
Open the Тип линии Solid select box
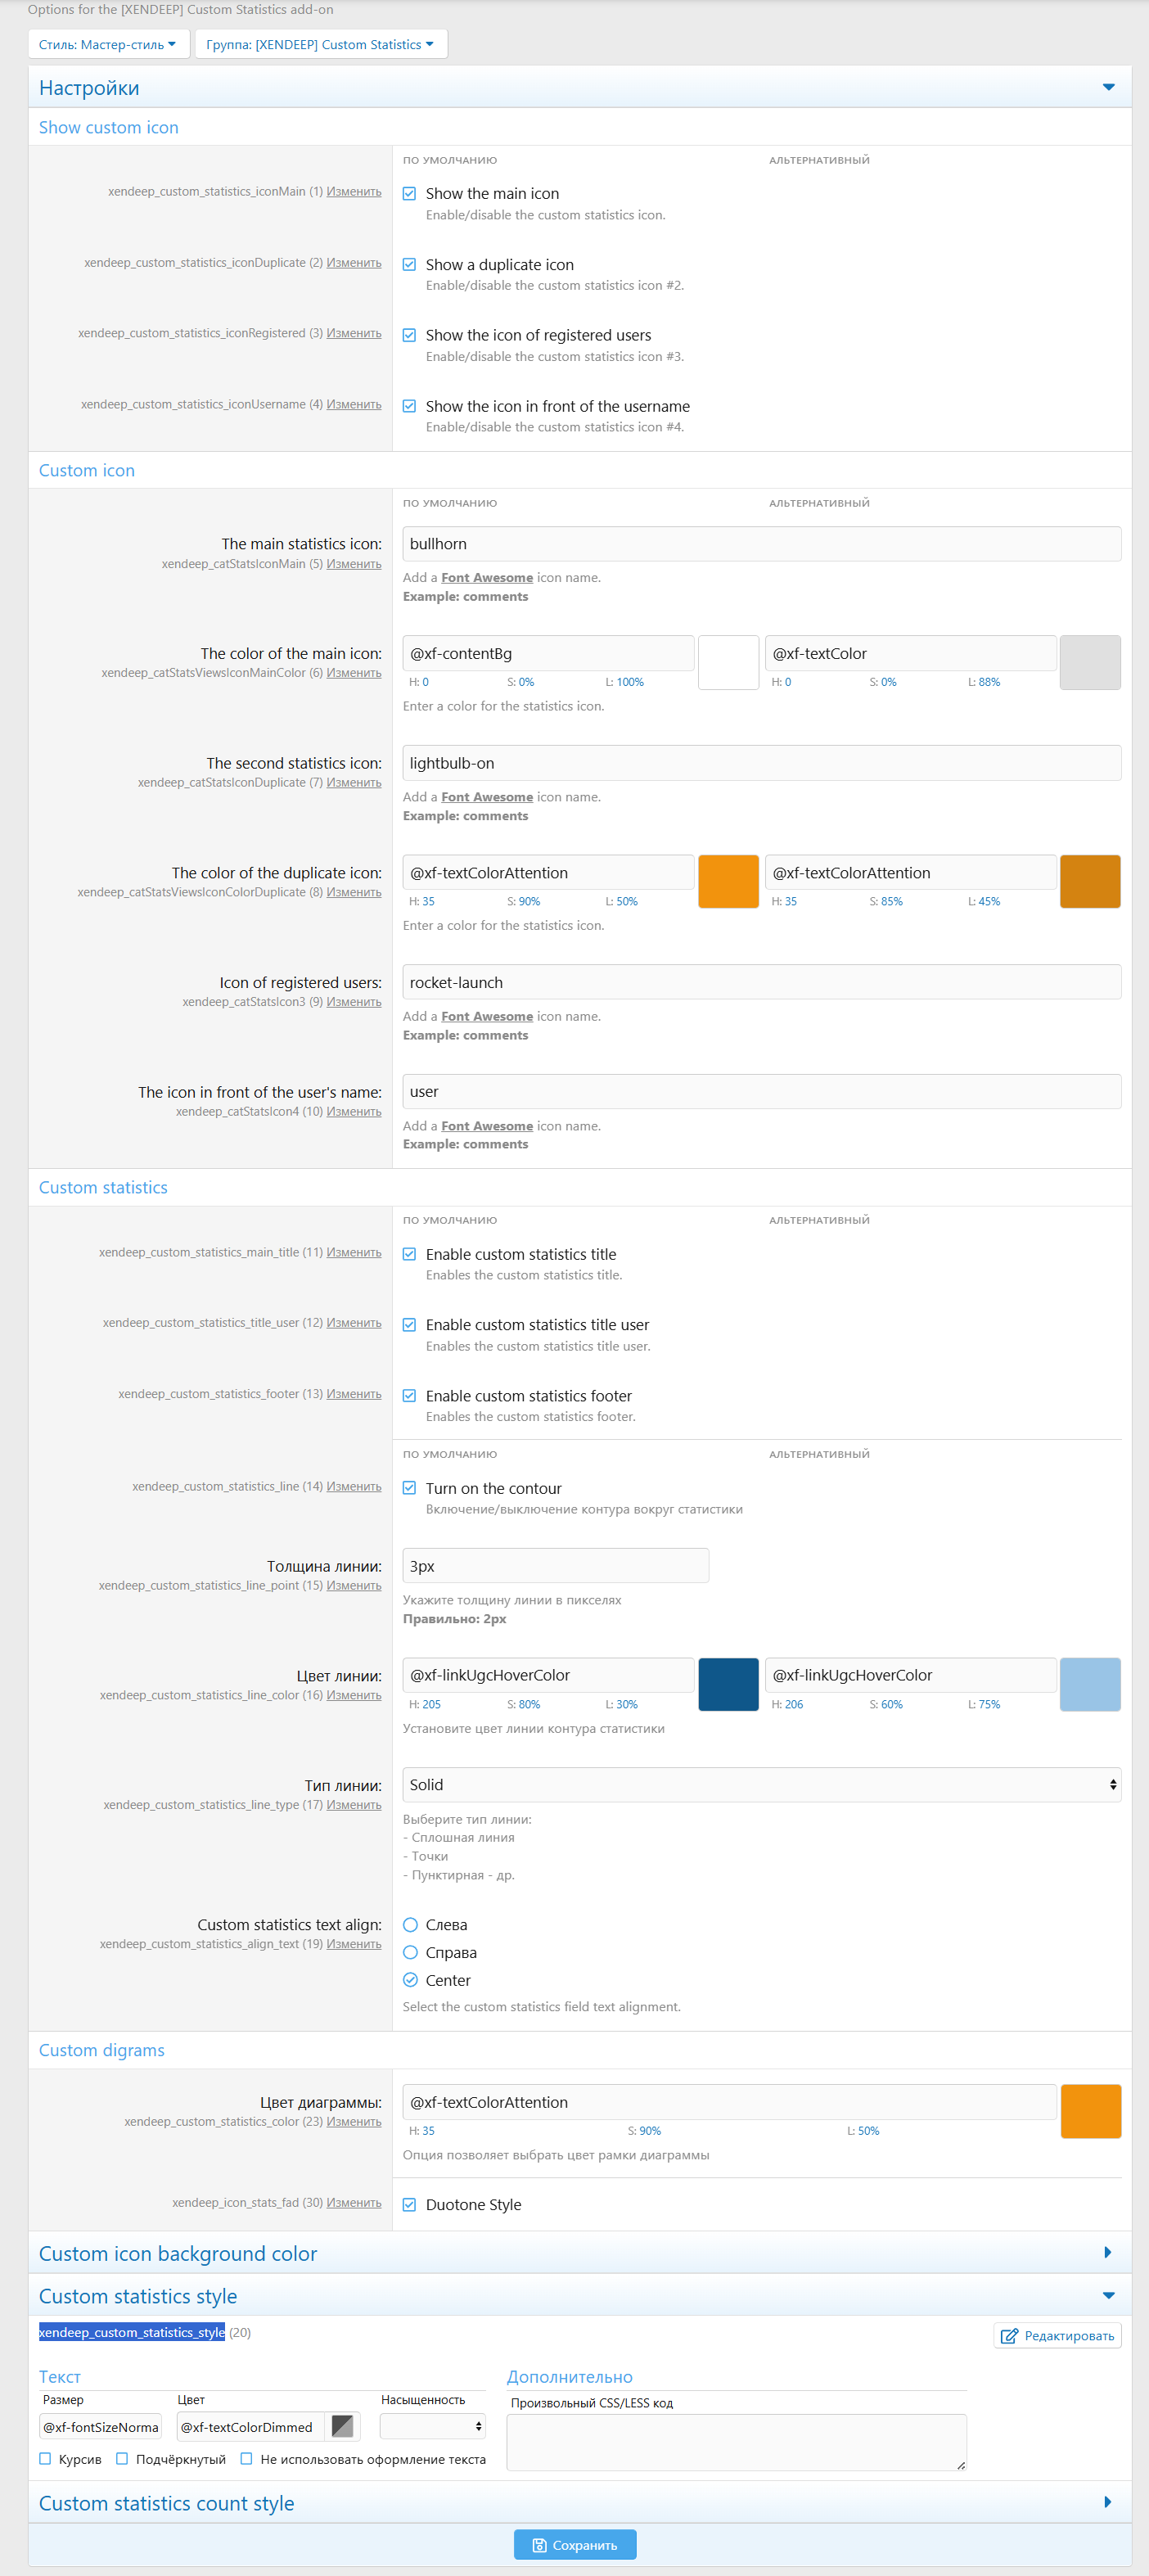[x=760, y=1784]
